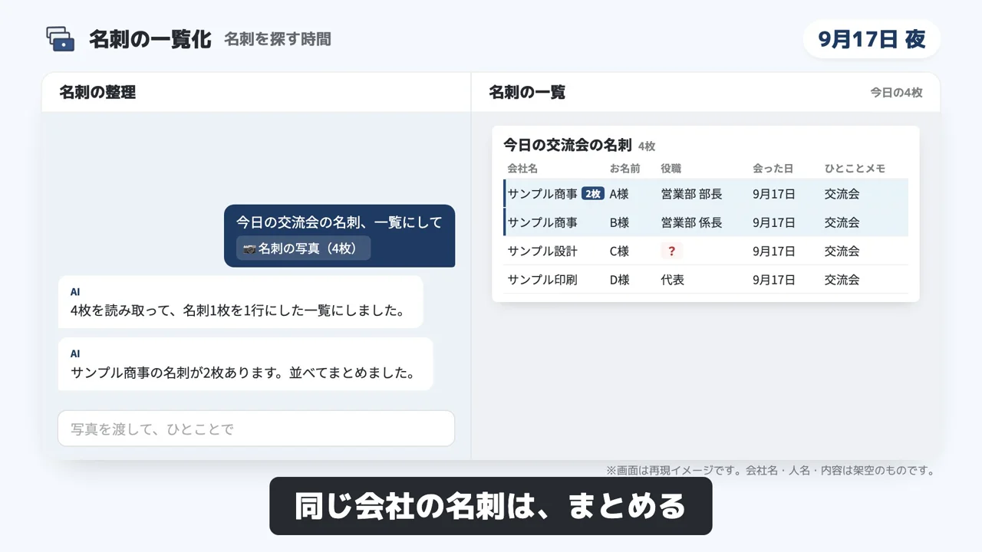Click A様 name cell
This screenshot has width=982, height=552.
pos(619,194)
